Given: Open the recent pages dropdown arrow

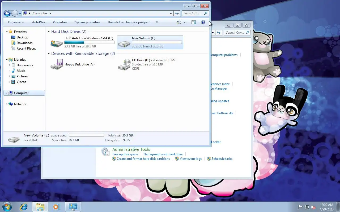Looking at the screenshot, I should (x=20, y=14).
